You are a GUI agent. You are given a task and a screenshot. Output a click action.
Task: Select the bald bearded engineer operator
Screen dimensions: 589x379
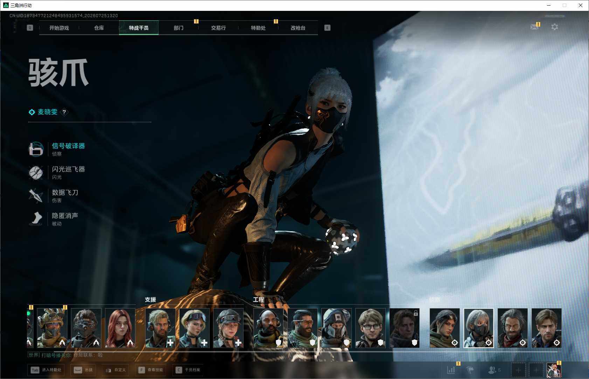point(268,328)
